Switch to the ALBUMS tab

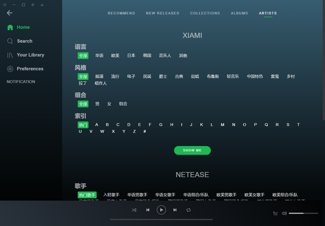[x=239, y=13]
